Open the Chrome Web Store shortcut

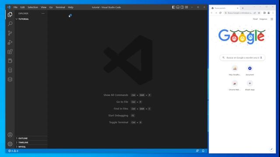pos(234,85)
